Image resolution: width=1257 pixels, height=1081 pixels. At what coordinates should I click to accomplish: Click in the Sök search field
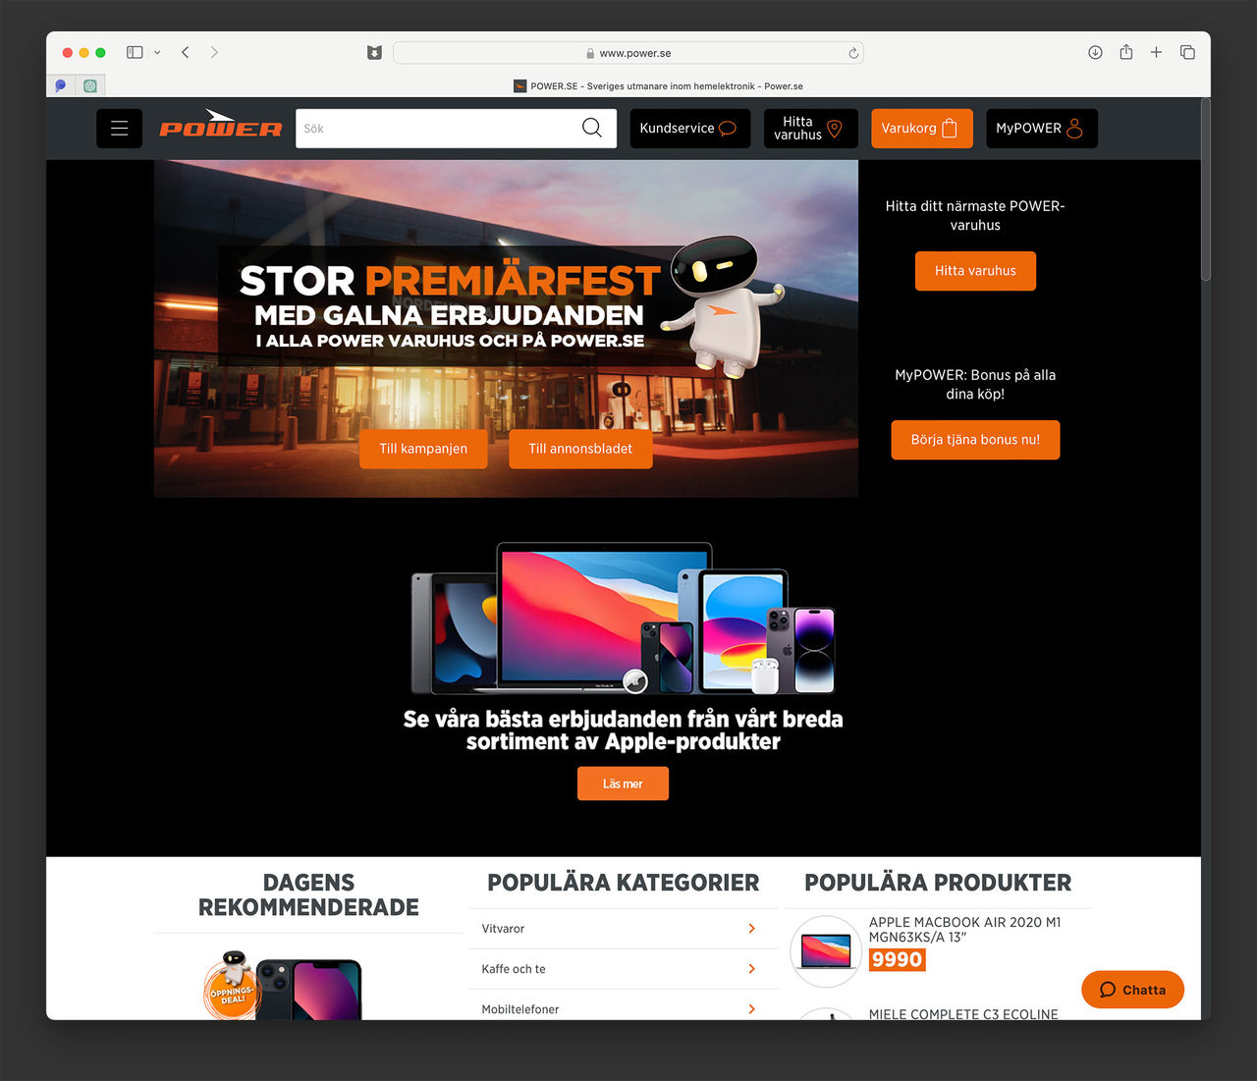(x=437, y=129)
